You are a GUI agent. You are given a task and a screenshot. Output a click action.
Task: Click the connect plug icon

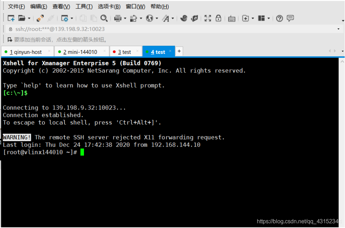tap(40, 18)
